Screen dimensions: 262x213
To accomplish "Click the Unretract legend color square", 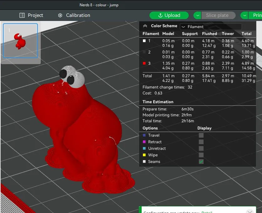I will pyautogui.click(x=144, y=149).
